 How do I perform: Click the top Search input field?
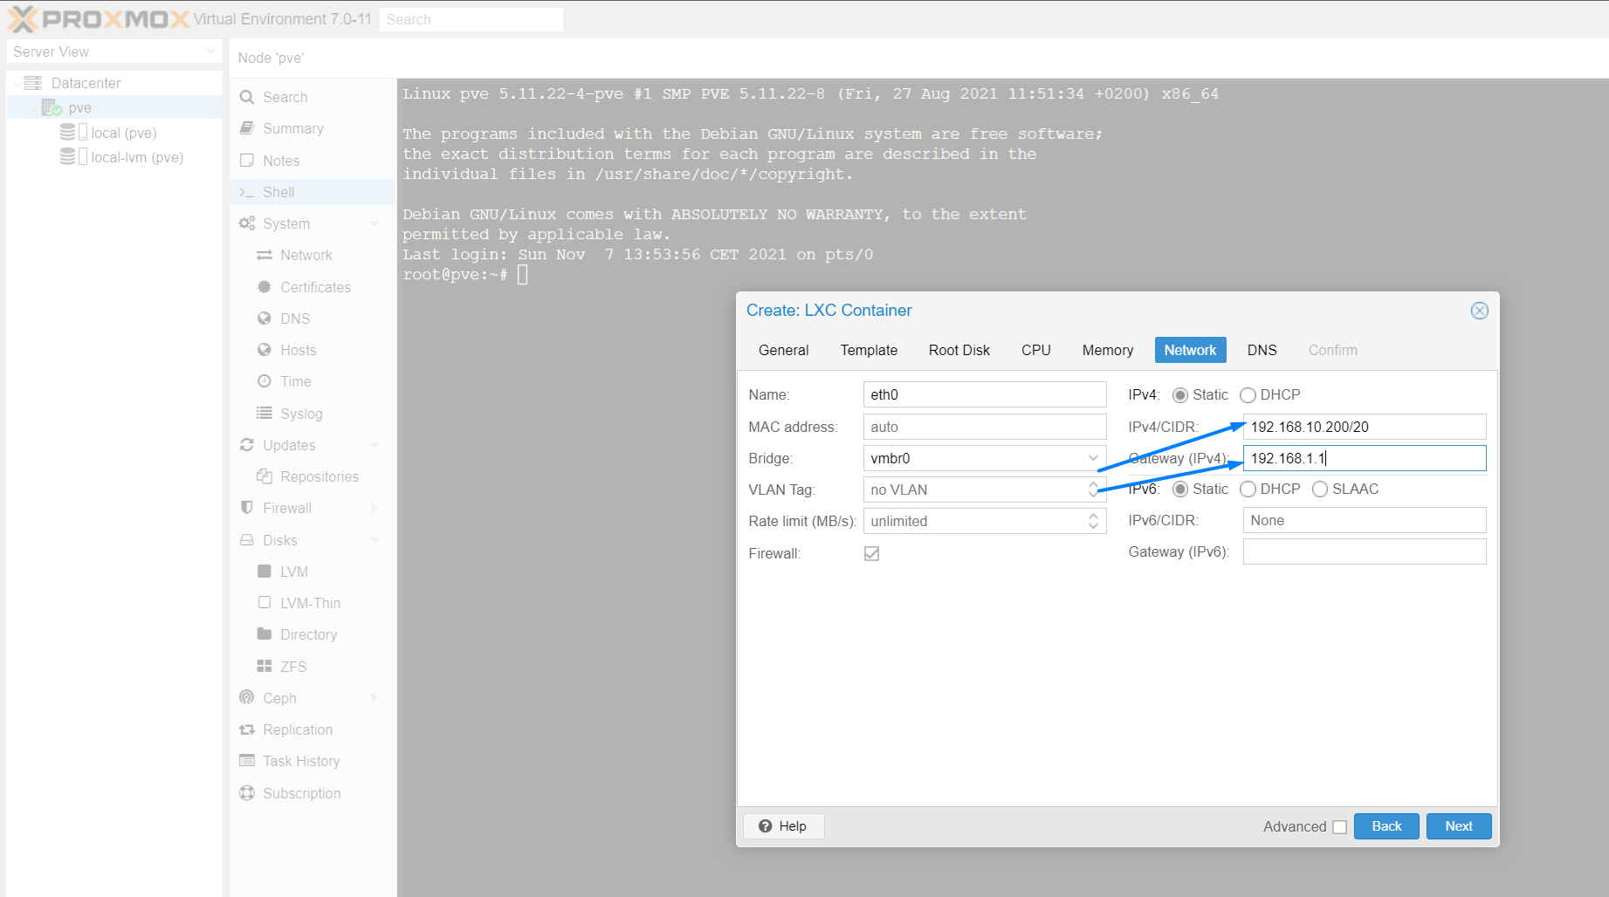click(x=471, y=19)
